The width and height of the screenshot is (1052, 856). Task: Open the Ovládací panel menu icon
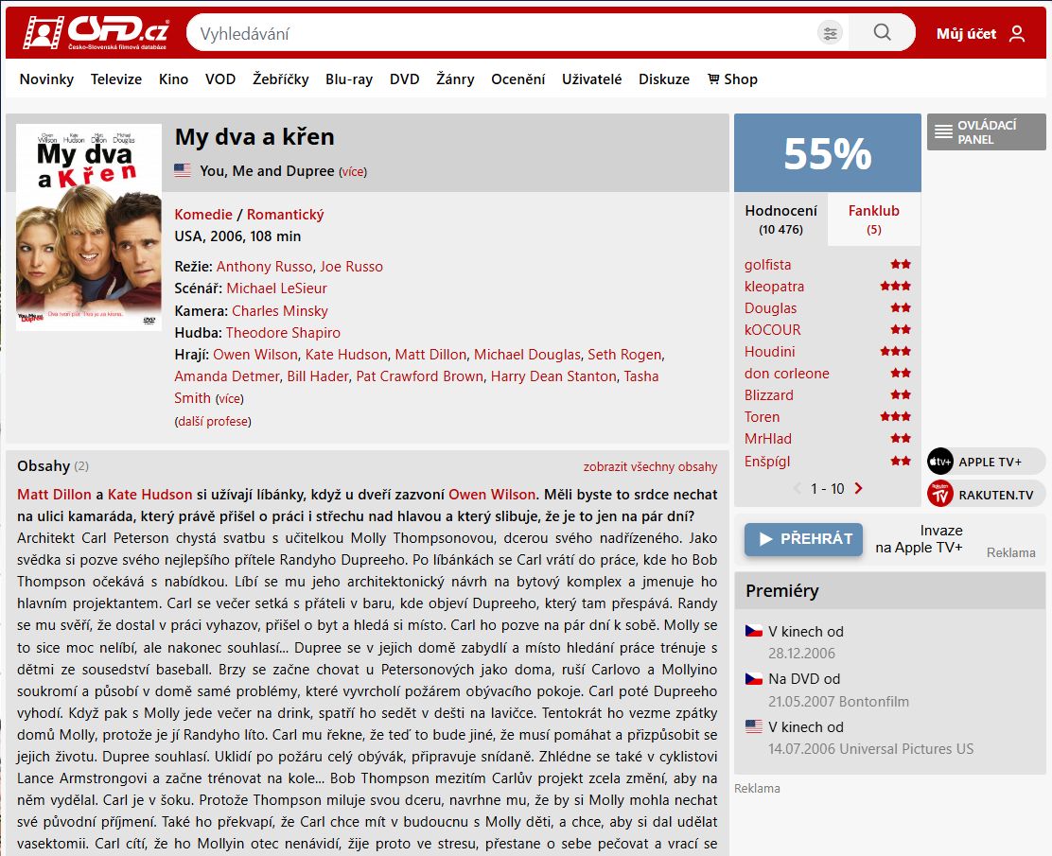[942, 132]
